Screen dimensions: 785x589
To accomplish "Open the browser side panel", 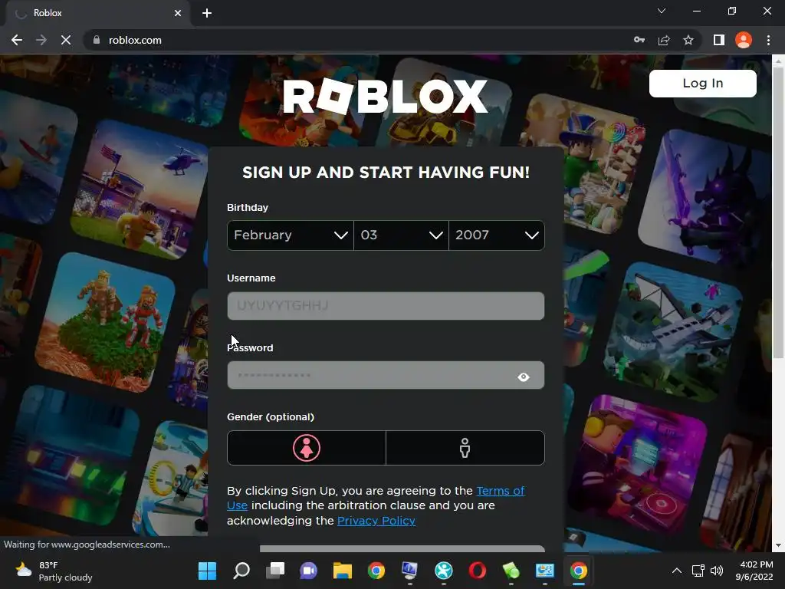I will pyautogui.click(x=719, y=40).
